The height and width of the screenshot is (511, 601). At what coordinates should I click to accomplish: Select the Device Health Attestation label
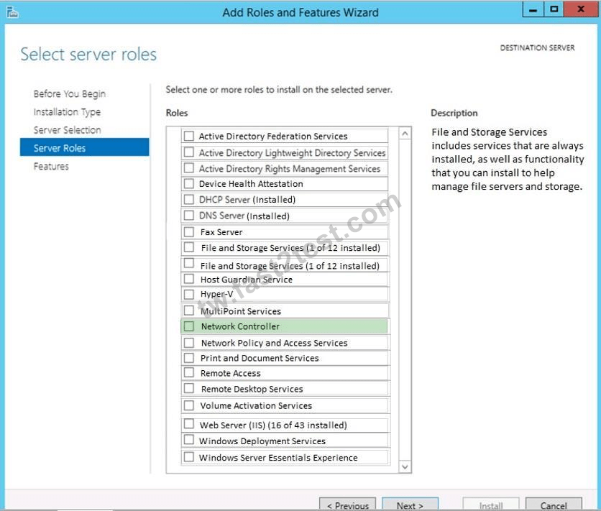(x=251, y=184)
